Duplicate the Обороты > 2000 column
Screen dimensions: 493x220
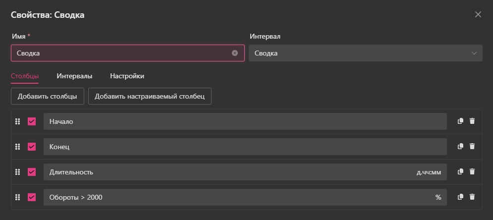point(460,197)
